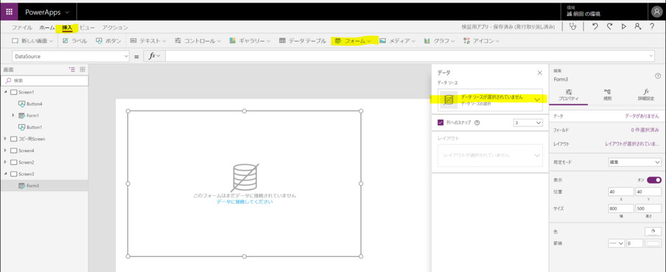Switch to プロパティ tab

click(x=569, y=95)
